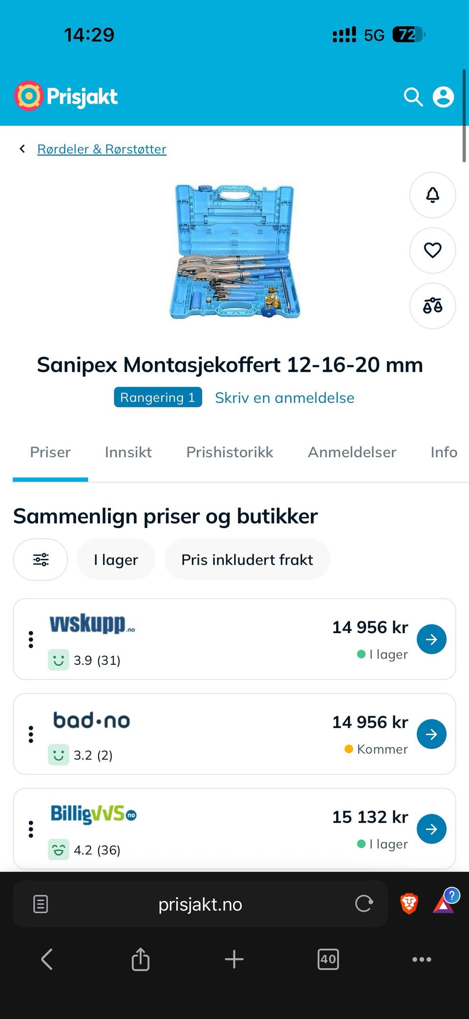Open Rørdeler & Rørstøtter category link
The image size is (469, 1019).
click(102, 149)
